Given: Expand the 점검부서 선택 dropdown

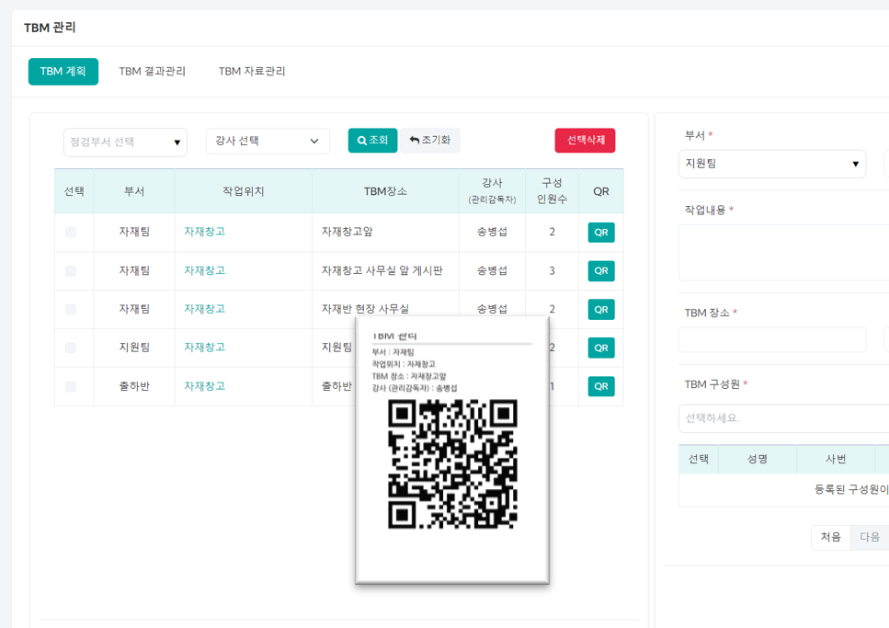Looking at the screenshot, I should tap(125, 143).
